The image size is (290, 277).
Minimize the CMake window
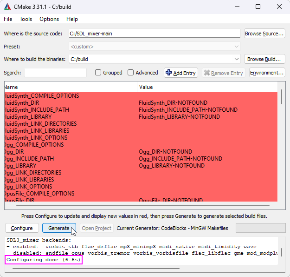(x=237, y=7)
